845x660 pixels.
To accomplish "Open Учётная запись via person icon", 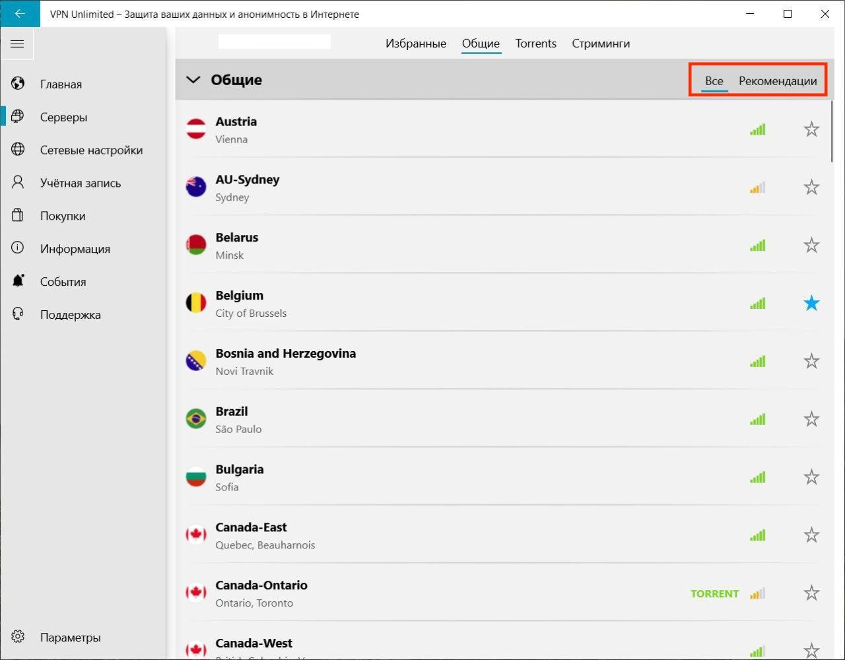I will click(18, 183).
